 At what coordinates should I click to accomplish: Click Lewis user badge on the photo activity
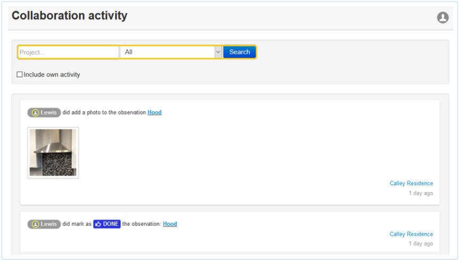point(44,113)
